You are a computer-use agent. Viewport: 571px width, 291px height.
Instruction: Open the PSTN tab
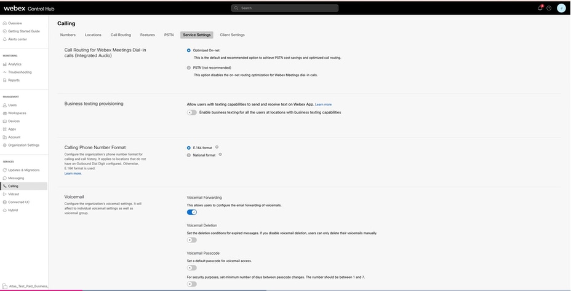pyautogui.click(x=169, y=35)
